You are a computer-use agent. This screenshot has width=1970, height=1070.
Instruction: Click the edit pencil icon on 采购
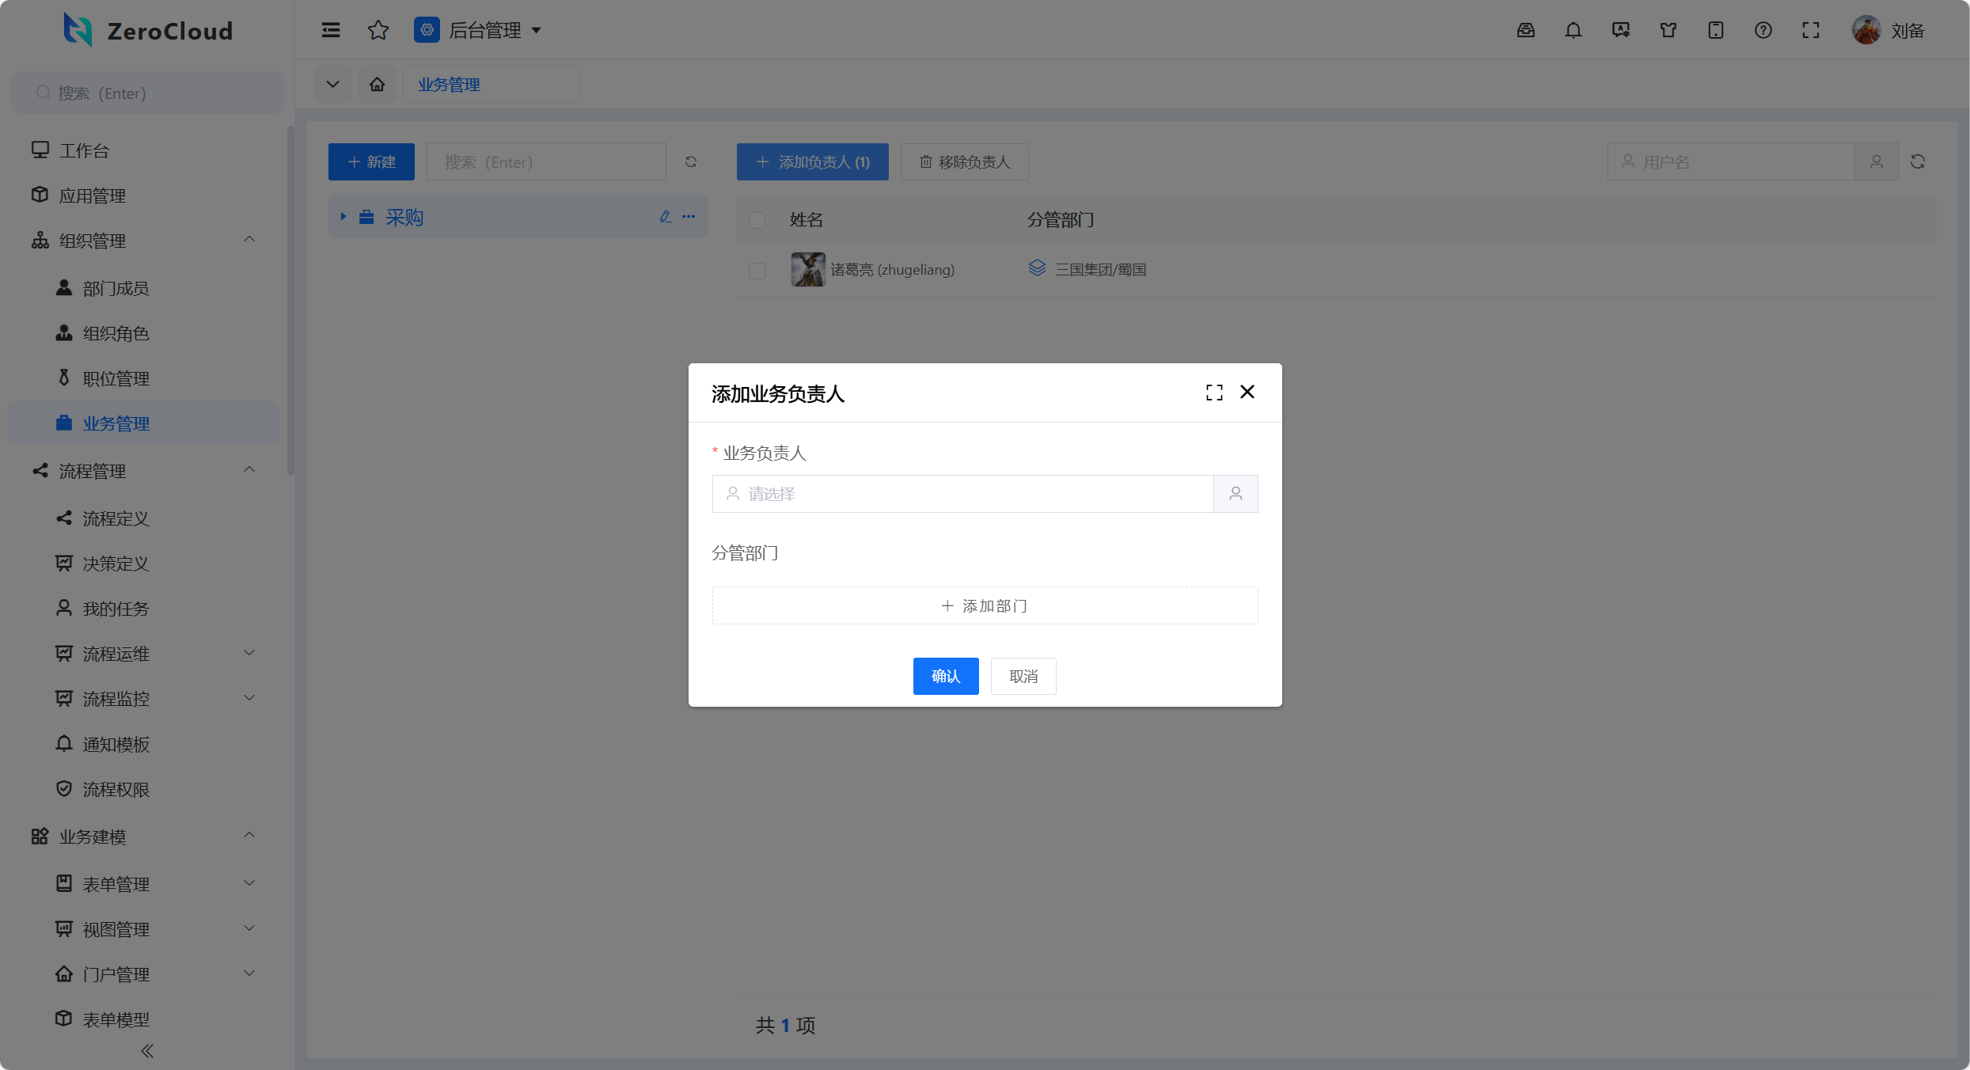[665, 217]
